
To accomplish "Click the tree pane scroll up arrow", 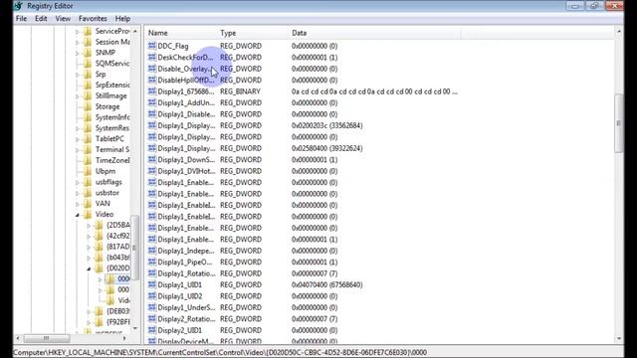I will click(135, 31).
